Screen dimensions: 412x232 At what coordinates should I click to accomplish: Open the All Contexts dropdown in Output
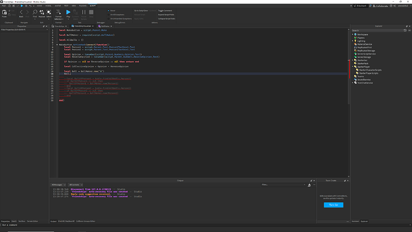tap(75, 185)
